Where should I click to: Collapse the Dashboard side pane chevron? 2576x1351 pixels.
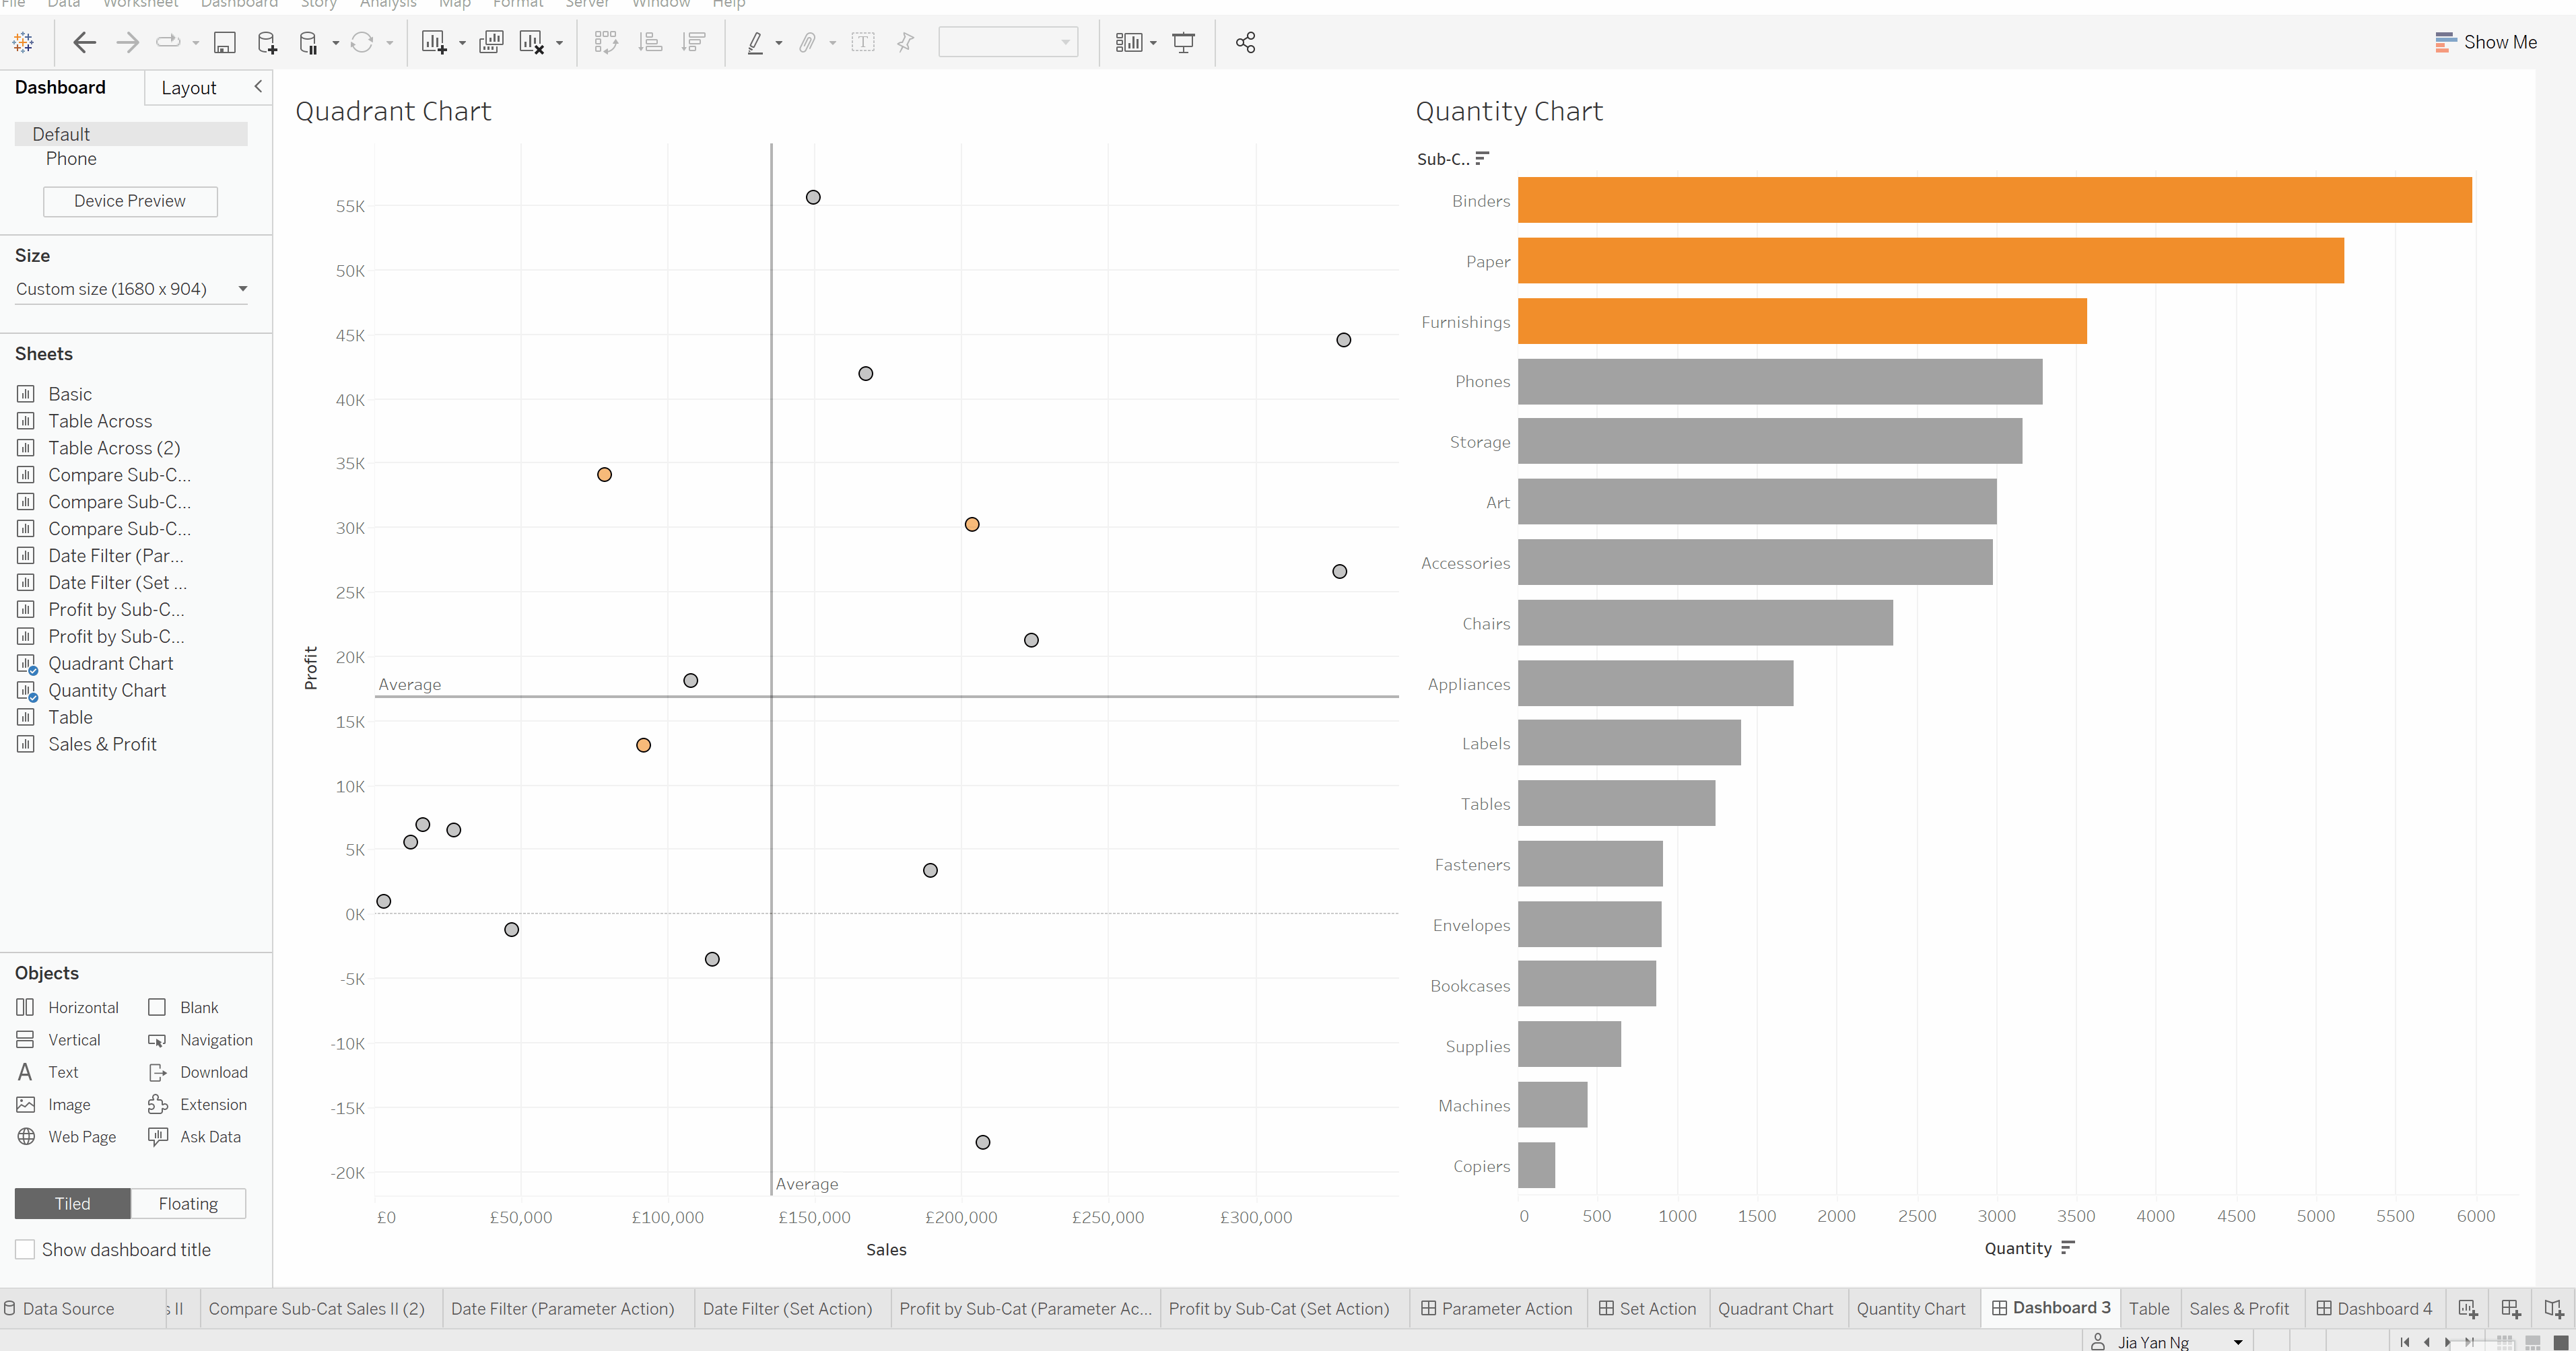pos(258,87)
